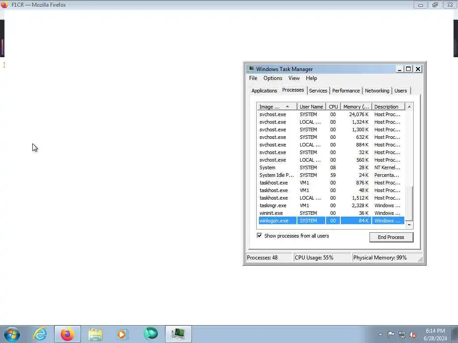Sort by Image Name column header

click(277, 107)
